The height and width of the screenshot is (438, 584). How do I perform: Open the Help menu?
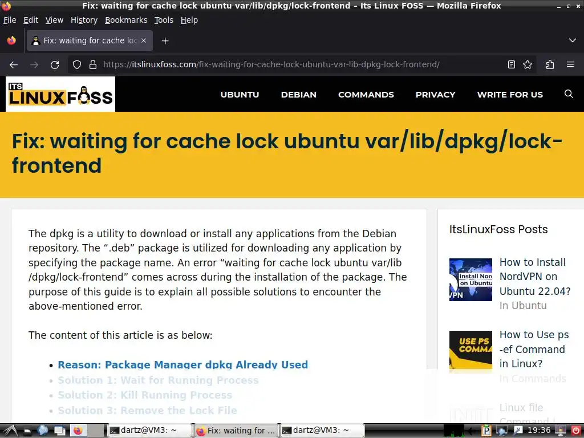click(189, 20)
